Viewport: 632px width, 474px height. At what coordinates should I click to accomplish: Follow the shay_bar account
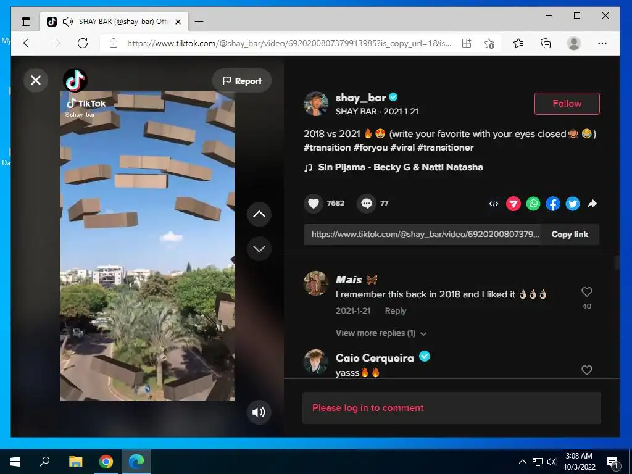[x=567, y=104]
